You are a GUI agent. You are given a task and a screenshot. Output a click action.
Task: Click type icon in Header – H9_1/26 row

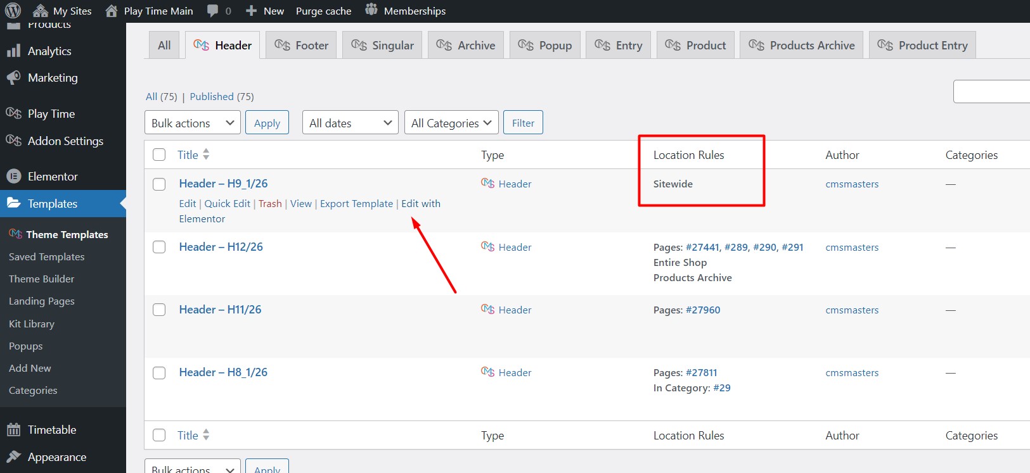[x=487, y=184]
